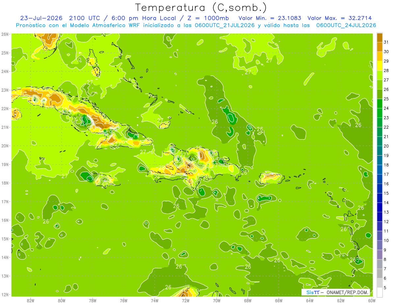395x305 pixels.
Task: Click the 23-Jul-2026 forecast date text
Action: click(x=41, y=18)
